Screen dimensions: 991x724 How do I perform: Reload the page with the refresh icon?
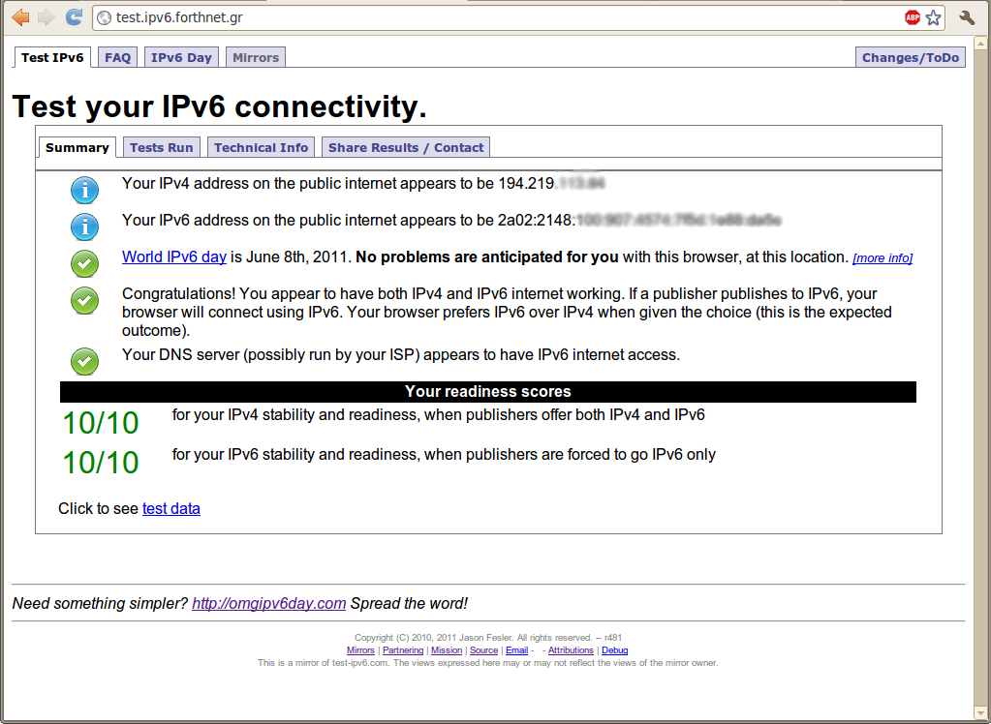(x=74, y=17)
